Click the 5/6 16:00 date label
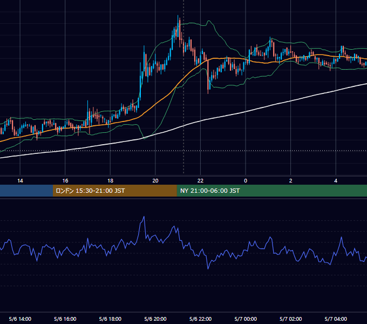The width and height of the screenshot is (367, 324). click(65, 319)
